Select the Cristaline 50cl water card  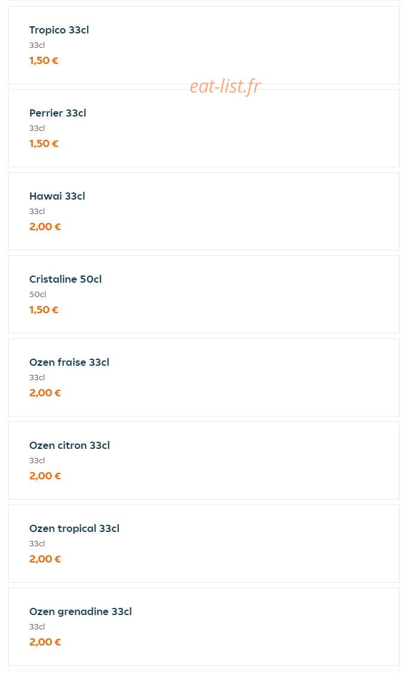(204, 295)
